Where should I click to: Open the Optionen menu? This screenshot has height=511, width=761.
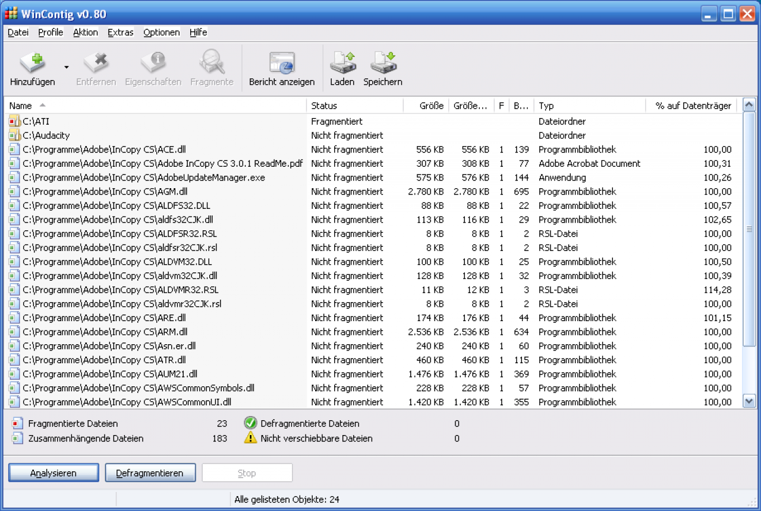[162, 33]
